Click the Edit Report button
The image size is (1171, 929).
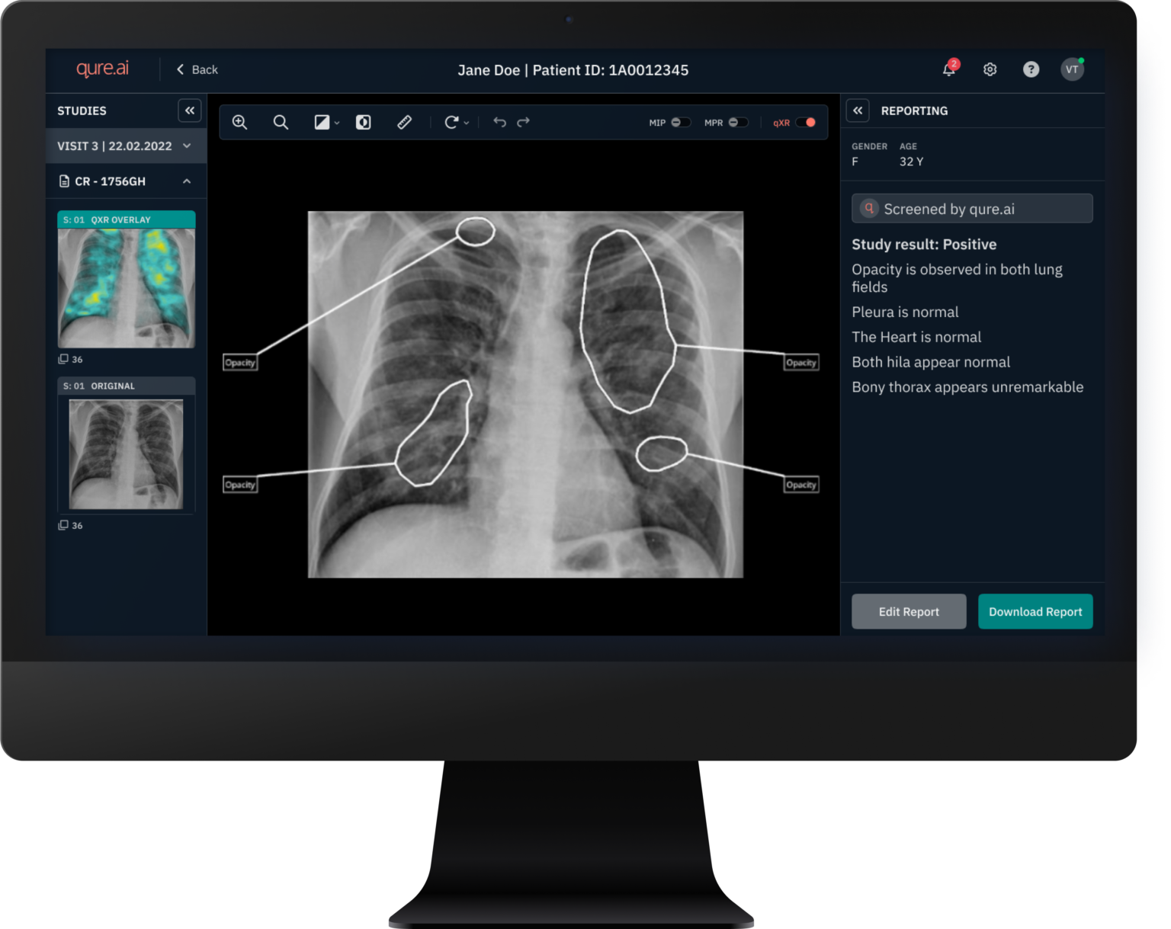(x=909, y=611)
